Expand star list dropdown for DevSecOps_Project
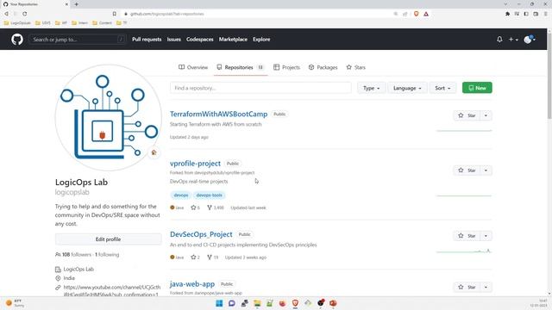The image size is (552, 310). [486, 236]
